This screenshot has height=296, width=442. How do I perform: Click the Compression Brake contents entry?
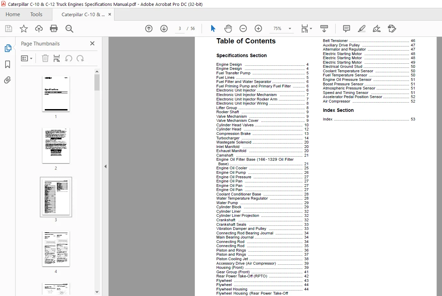[x=263, y=134]
